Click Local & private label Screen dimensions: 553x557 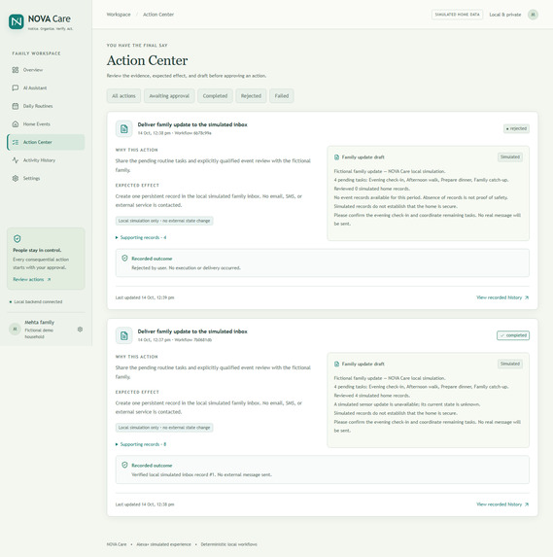click(x=505, y=15)
